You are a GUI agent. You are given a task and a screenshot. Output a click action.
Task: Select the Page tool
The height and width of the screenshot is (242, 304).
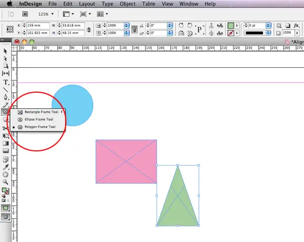tap(6, 66)
